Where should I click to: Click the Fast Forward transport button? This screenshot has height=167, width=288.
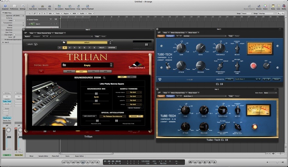[x=78, y=162]
